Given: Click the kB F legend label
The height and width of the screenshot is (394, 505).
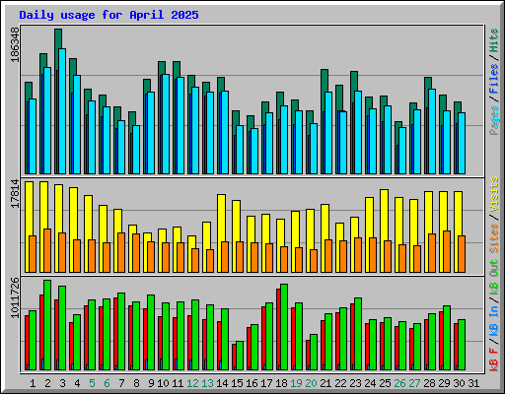Looking at the screenshot, I should [x=494, y=360].
